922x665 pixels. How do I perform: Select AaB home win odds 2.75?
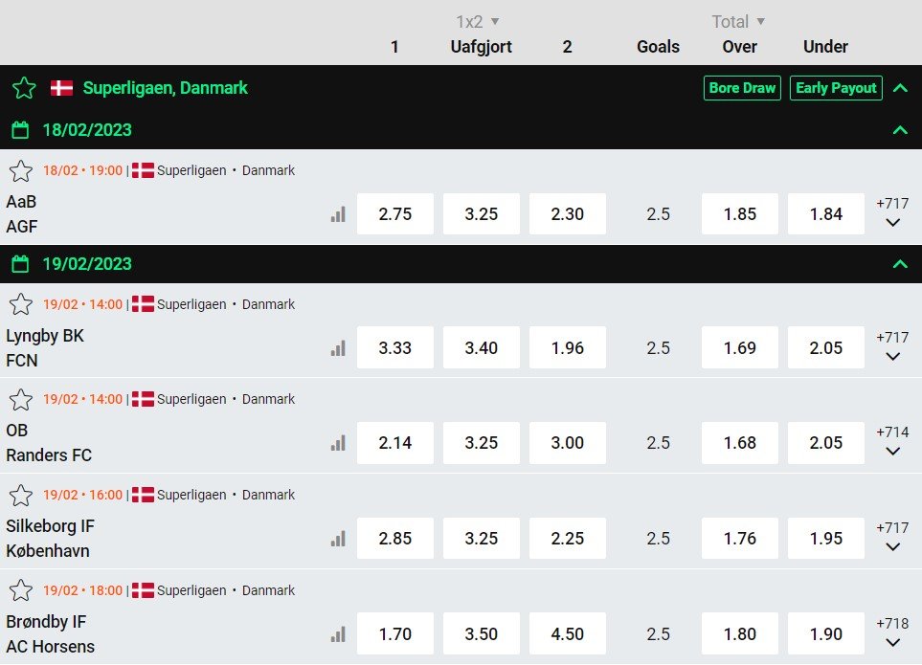click(x=394, y=214)
